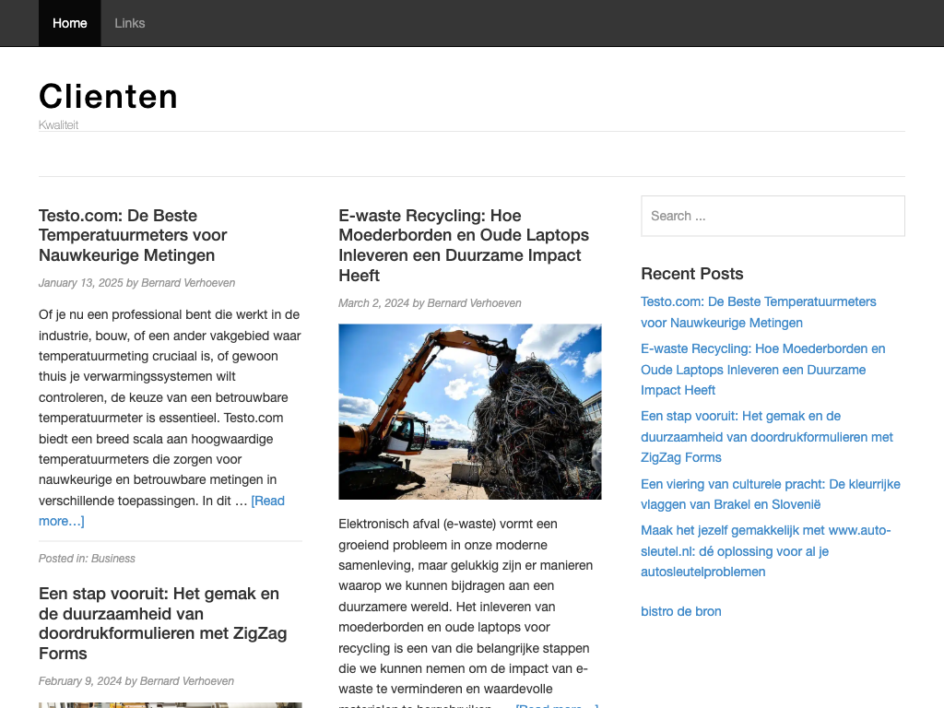Open the ZigZag Forms article heading
Screen dimensions: 944x708
[162, 623]
